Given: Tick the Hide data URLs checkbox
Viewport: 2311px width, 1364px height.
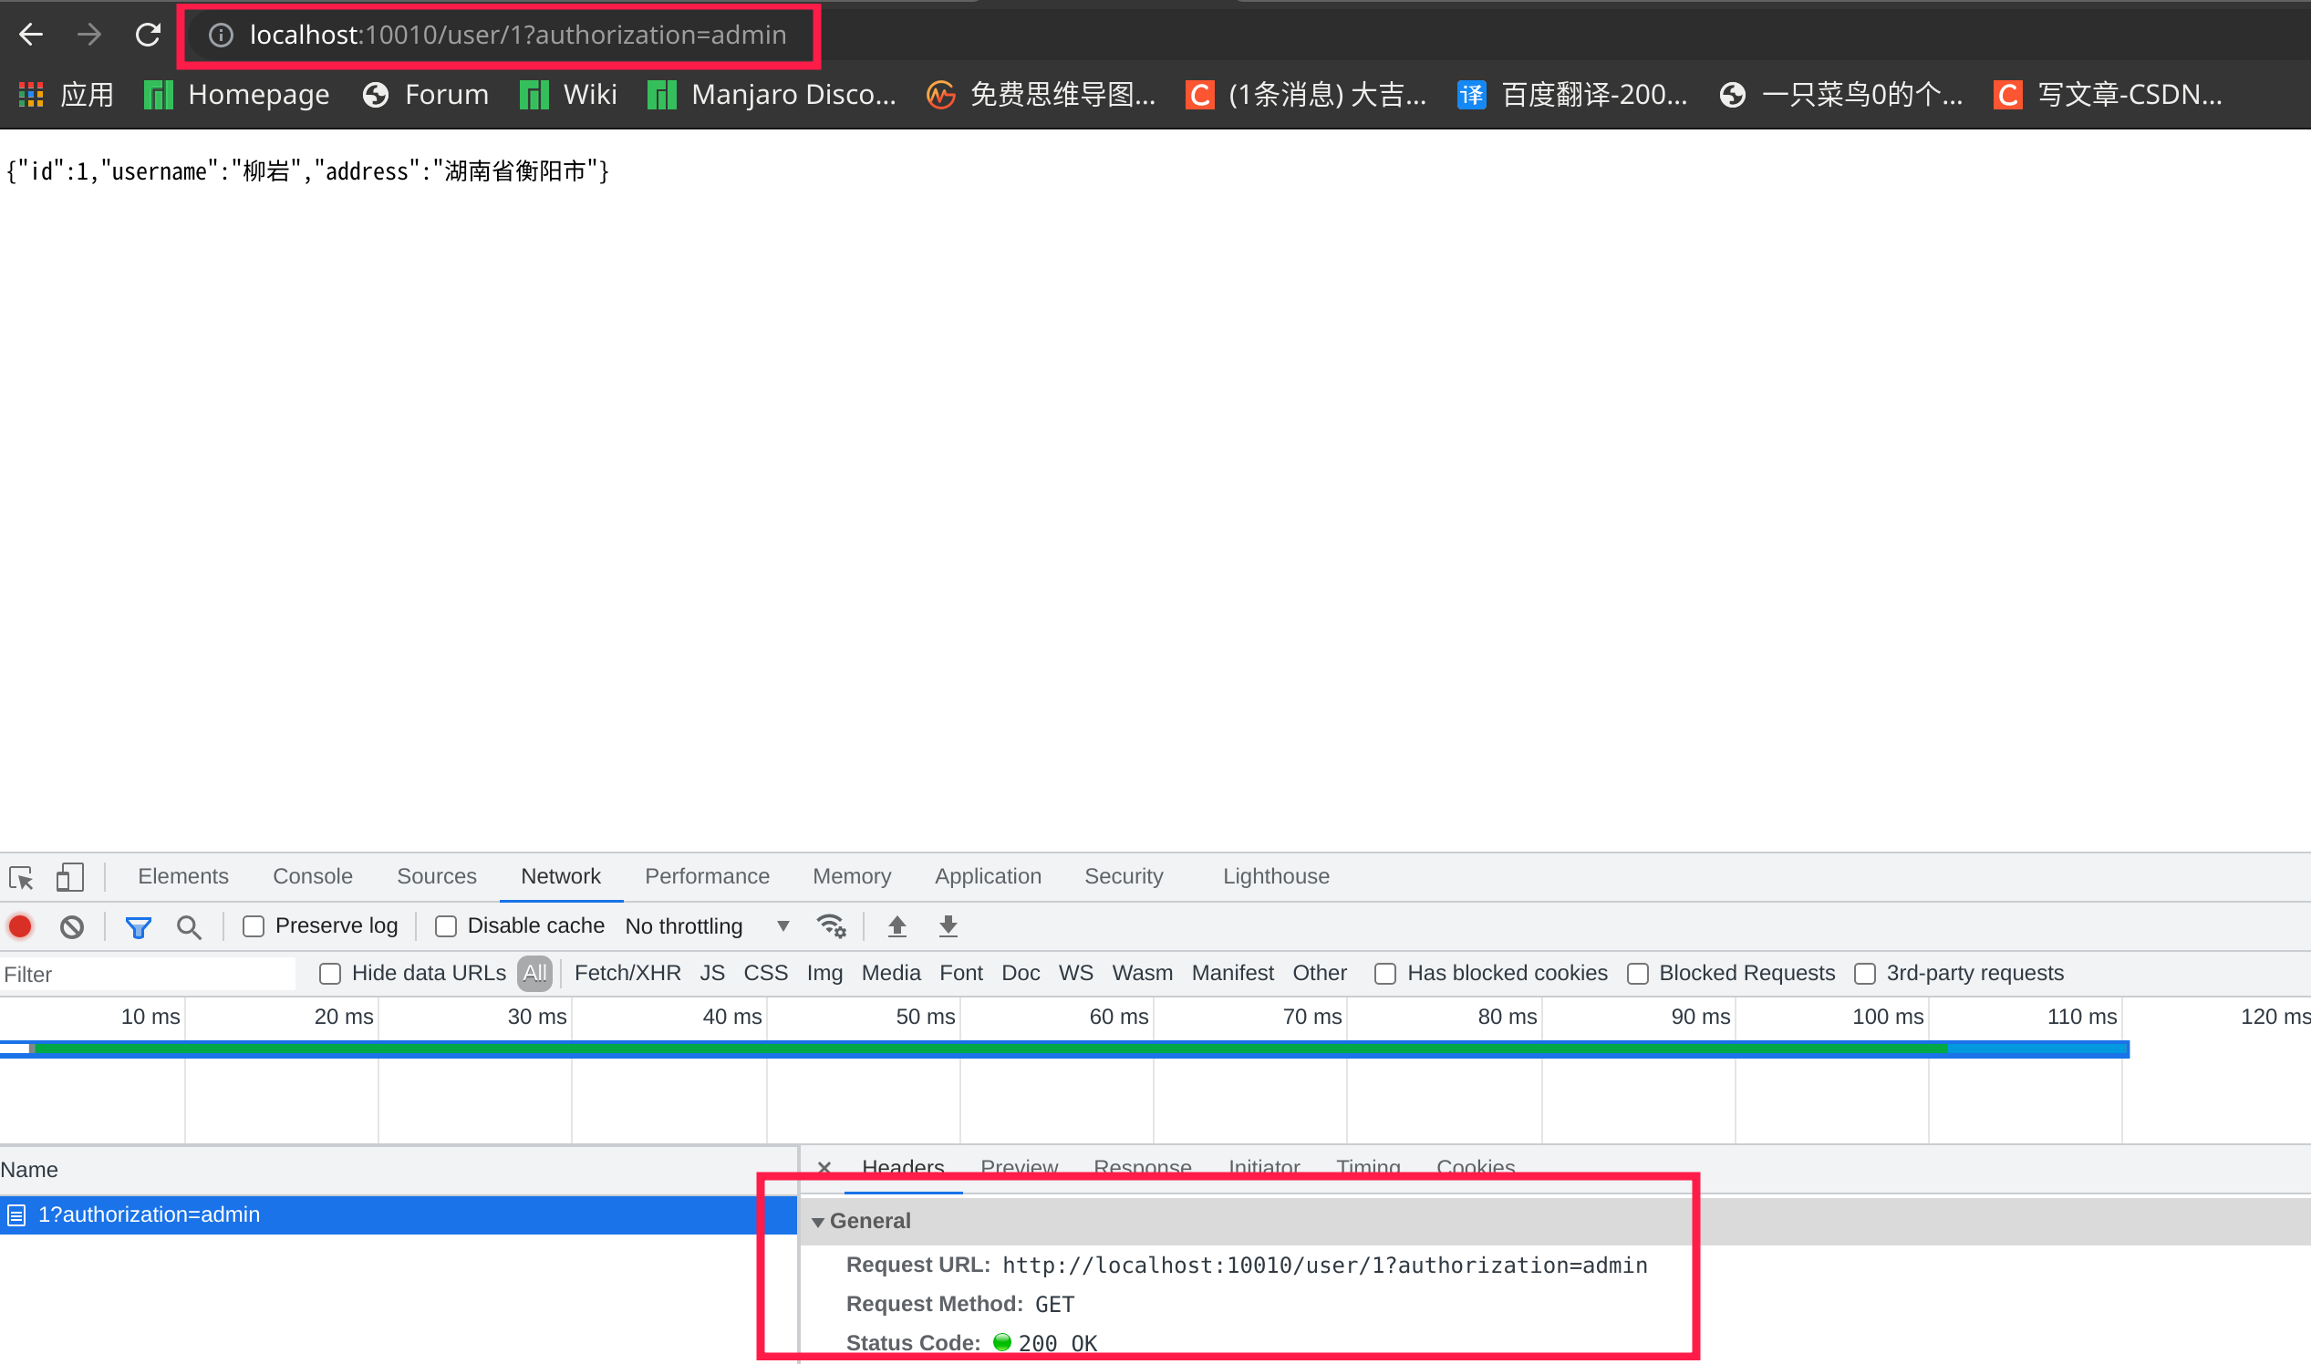Looking at the screenshot, I should pos(330,975).
